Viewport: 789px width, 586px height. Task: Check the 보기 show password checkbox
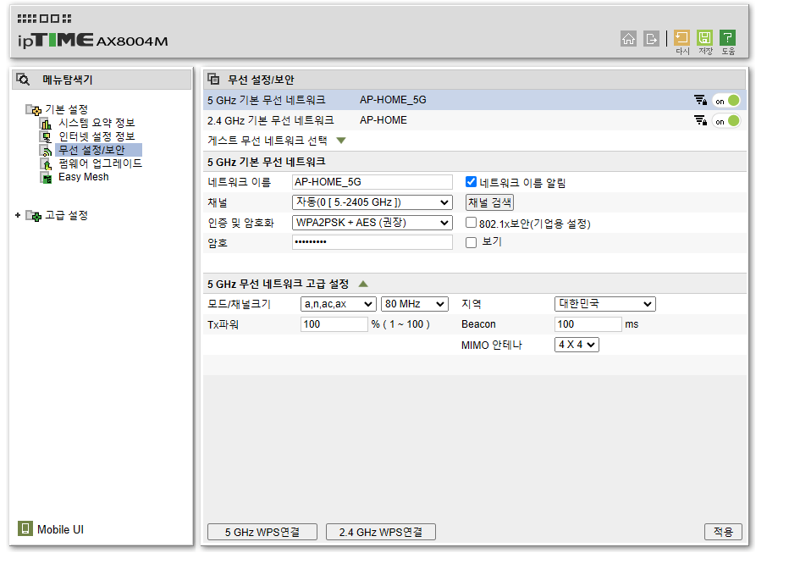[x=471, y=243]
